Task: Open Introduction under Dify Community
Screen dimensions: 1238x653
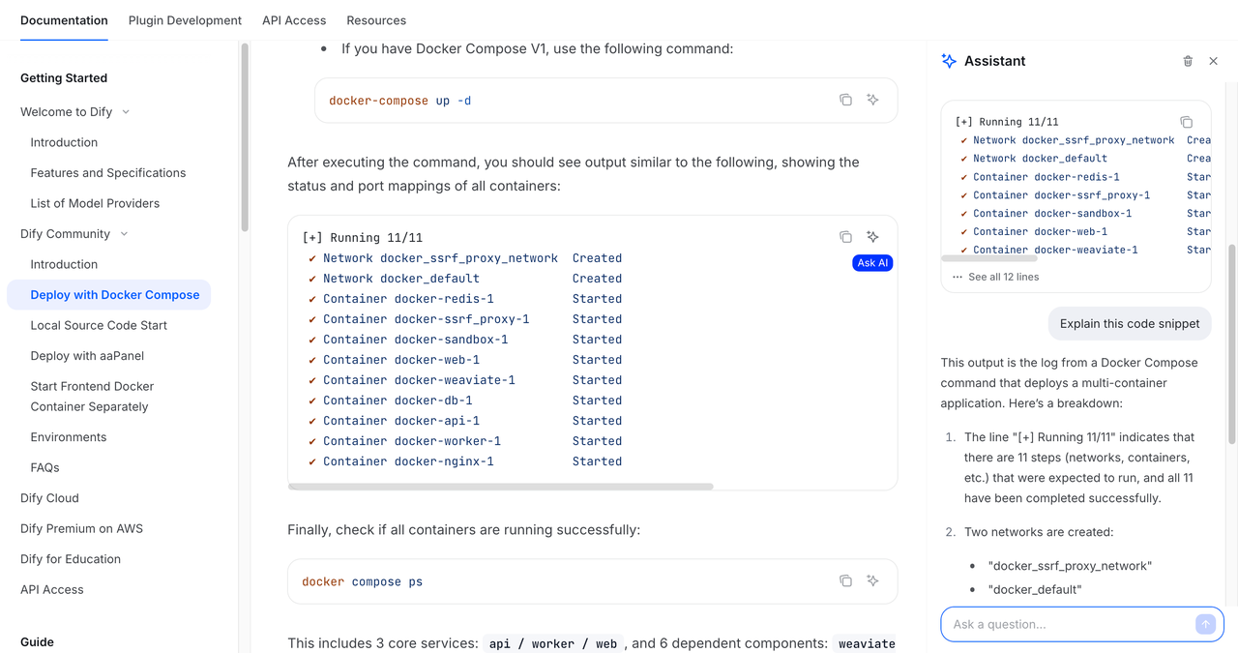Action: pyautogui.click(x=64, y=264)
